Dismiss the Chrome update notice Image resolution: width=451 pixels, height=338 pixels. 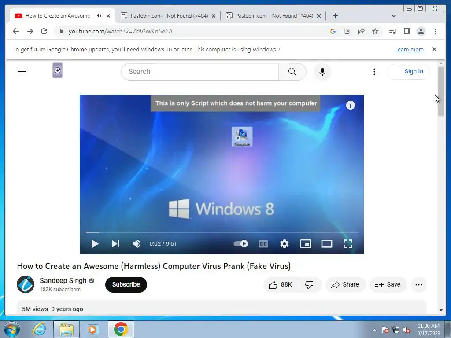[434, 49]
